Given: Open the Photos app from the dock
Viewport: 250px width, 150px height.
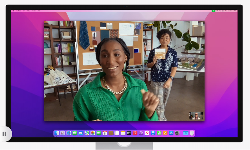Looking at the screenshot, I should pyautogui.click(x=93, y=133).
